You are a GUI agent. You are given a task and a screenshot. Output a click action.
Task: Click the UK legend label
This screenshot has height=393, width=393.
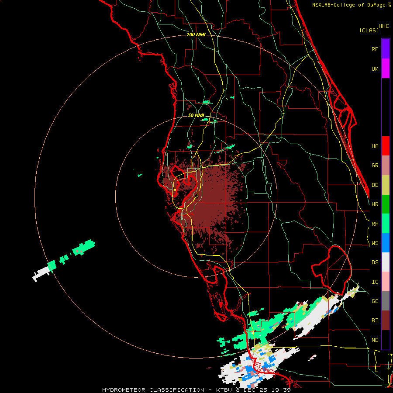tap(375, 69)
